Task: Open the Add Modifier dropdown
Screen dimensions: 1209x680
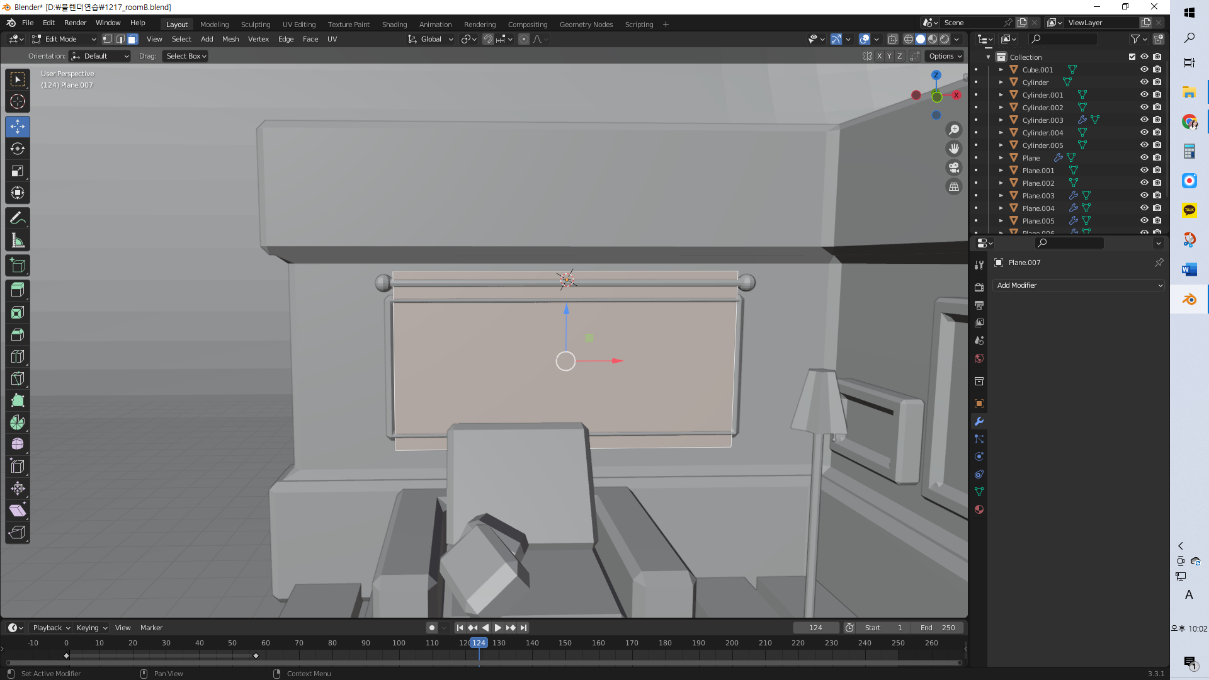Action: (1079, 285)
